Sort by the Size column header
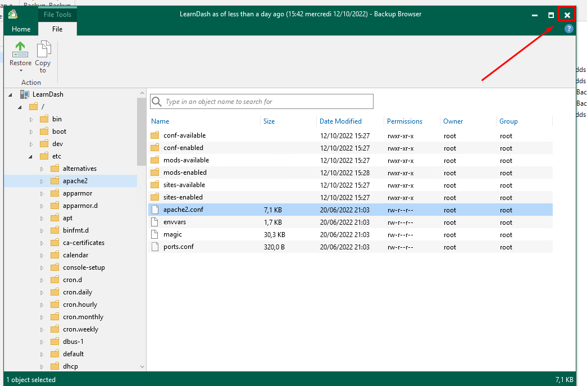 [x=269, y=121]
